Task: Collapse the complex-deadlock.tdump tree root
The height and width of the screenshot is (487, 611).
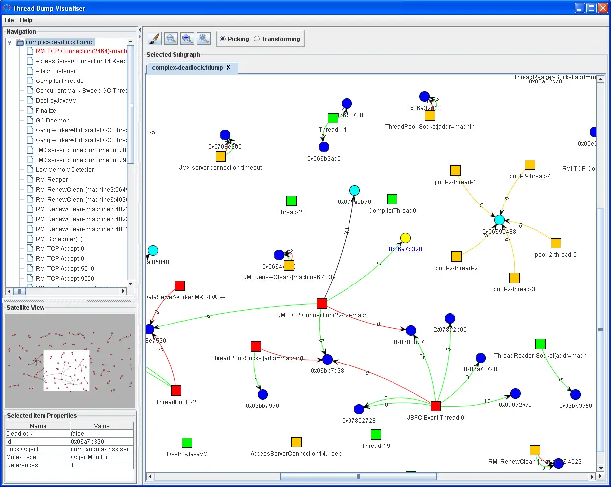Action: (x=10, y=42)
